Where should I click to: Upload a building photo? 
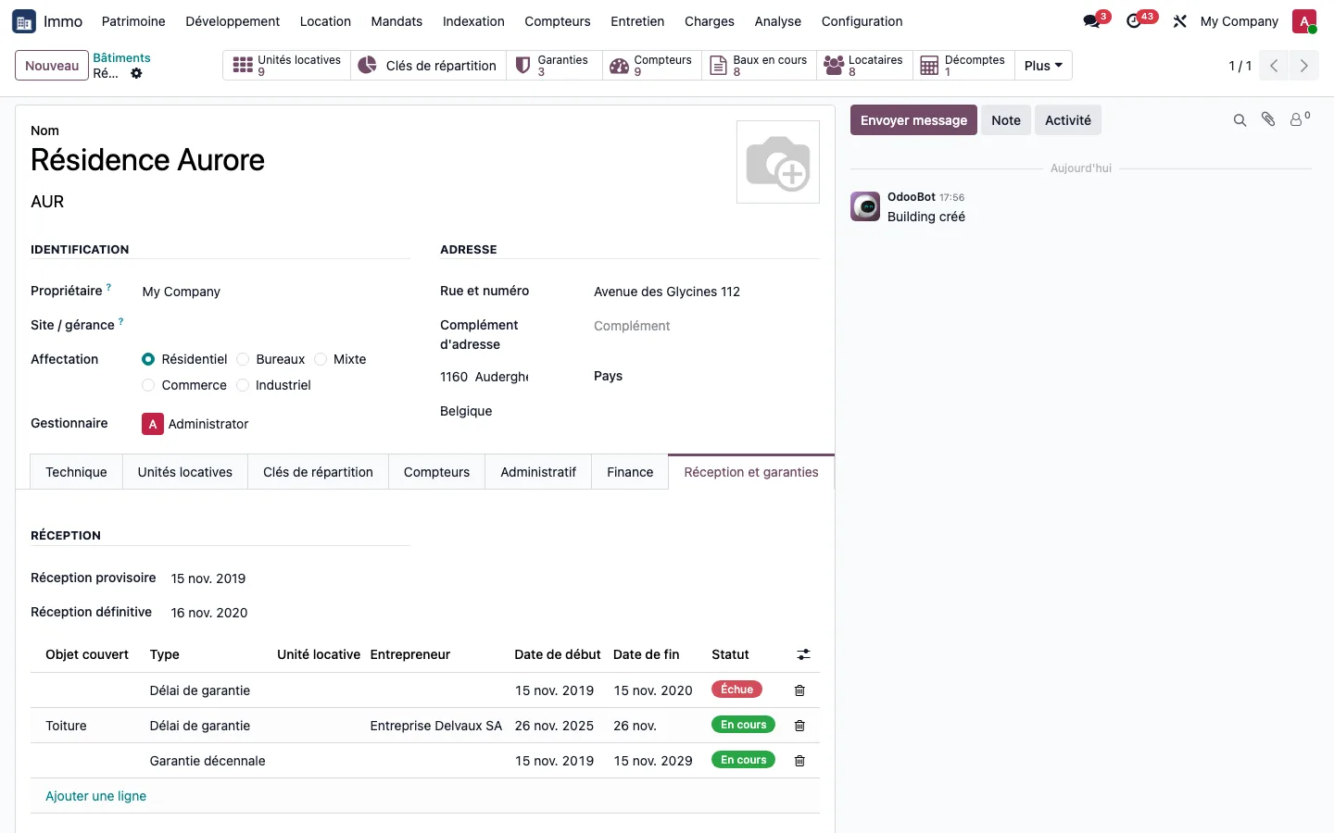pos(778,162)
